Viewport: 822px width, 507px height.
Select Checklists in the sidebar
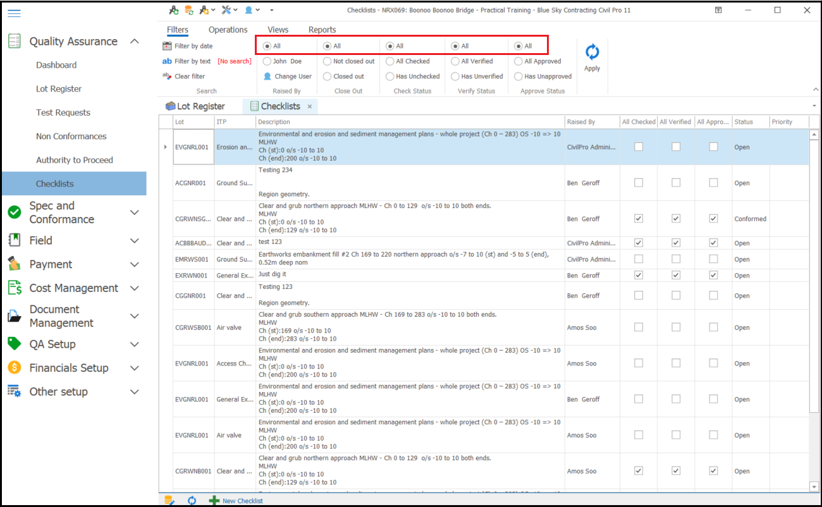click(73, 183)
